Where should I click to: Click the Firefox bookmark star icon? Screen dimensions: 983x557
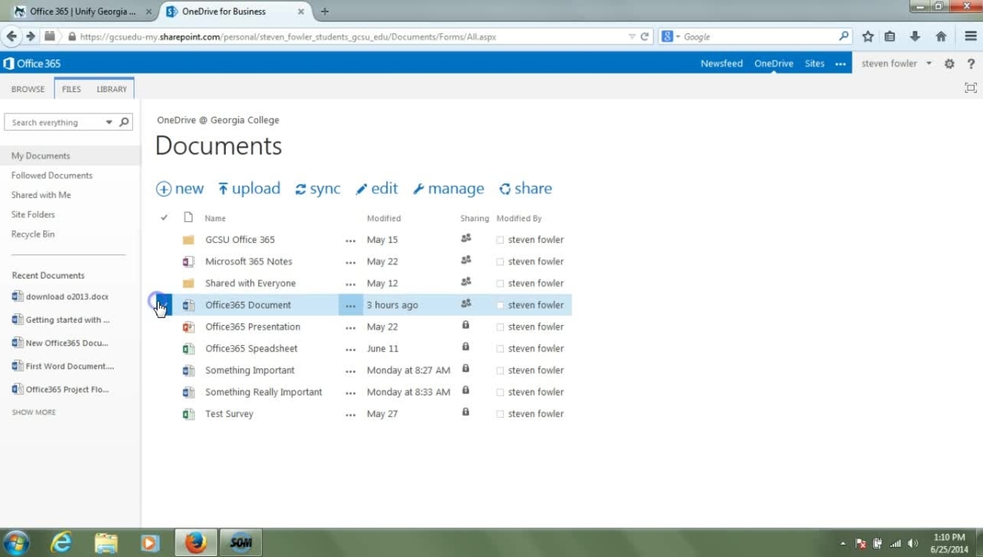click(868, 36)
